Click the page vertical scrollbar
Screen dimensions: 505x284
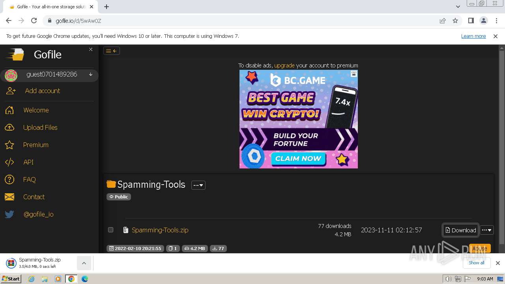click(x=501, y=147)
